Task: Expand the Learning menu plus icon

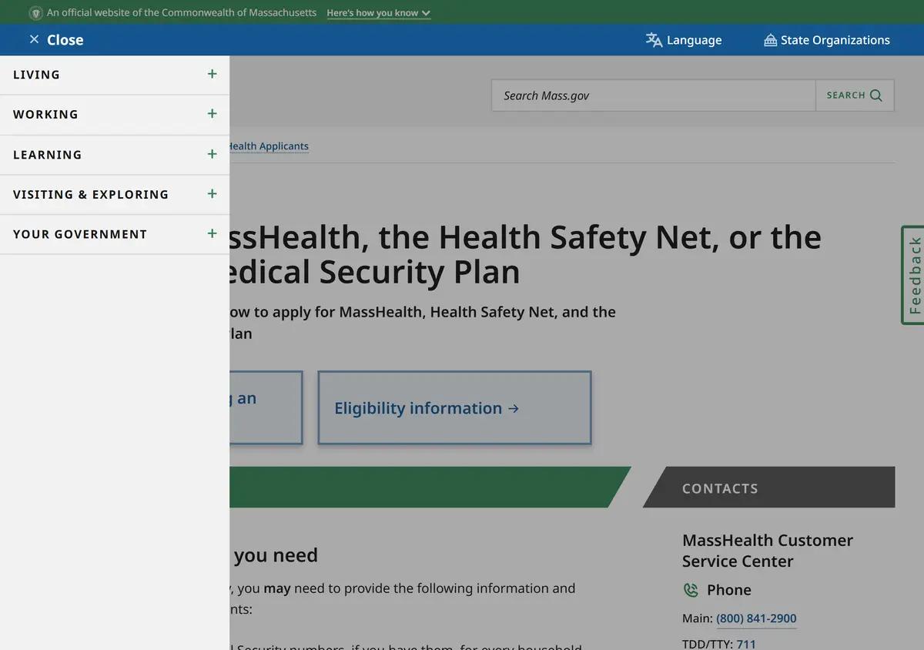Action: [213, 154]
